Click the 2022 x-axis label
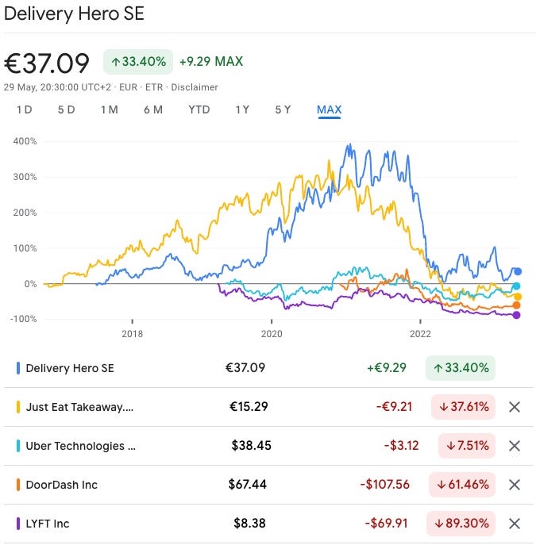The width and height of the screenshot is (536, 545). pos(420,334)
